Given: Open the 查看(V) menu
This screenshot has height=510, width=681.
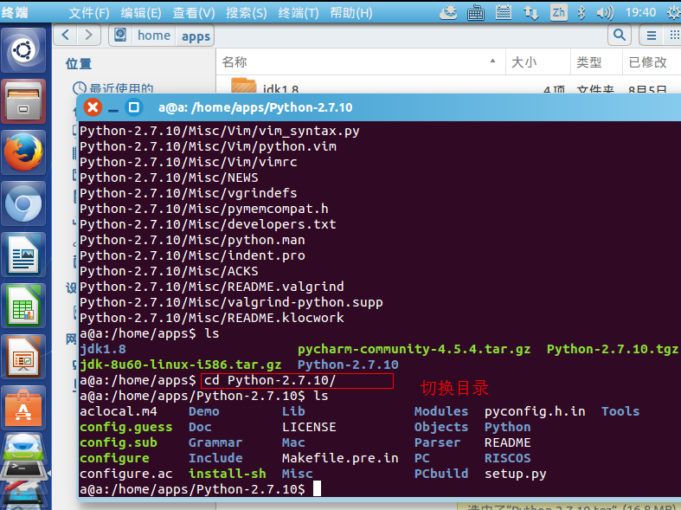Looking at the screenshot, I should click(x=194, y=13).
